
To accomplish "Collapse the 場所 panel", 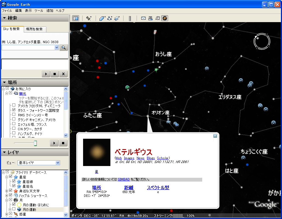I will point(4,82).
